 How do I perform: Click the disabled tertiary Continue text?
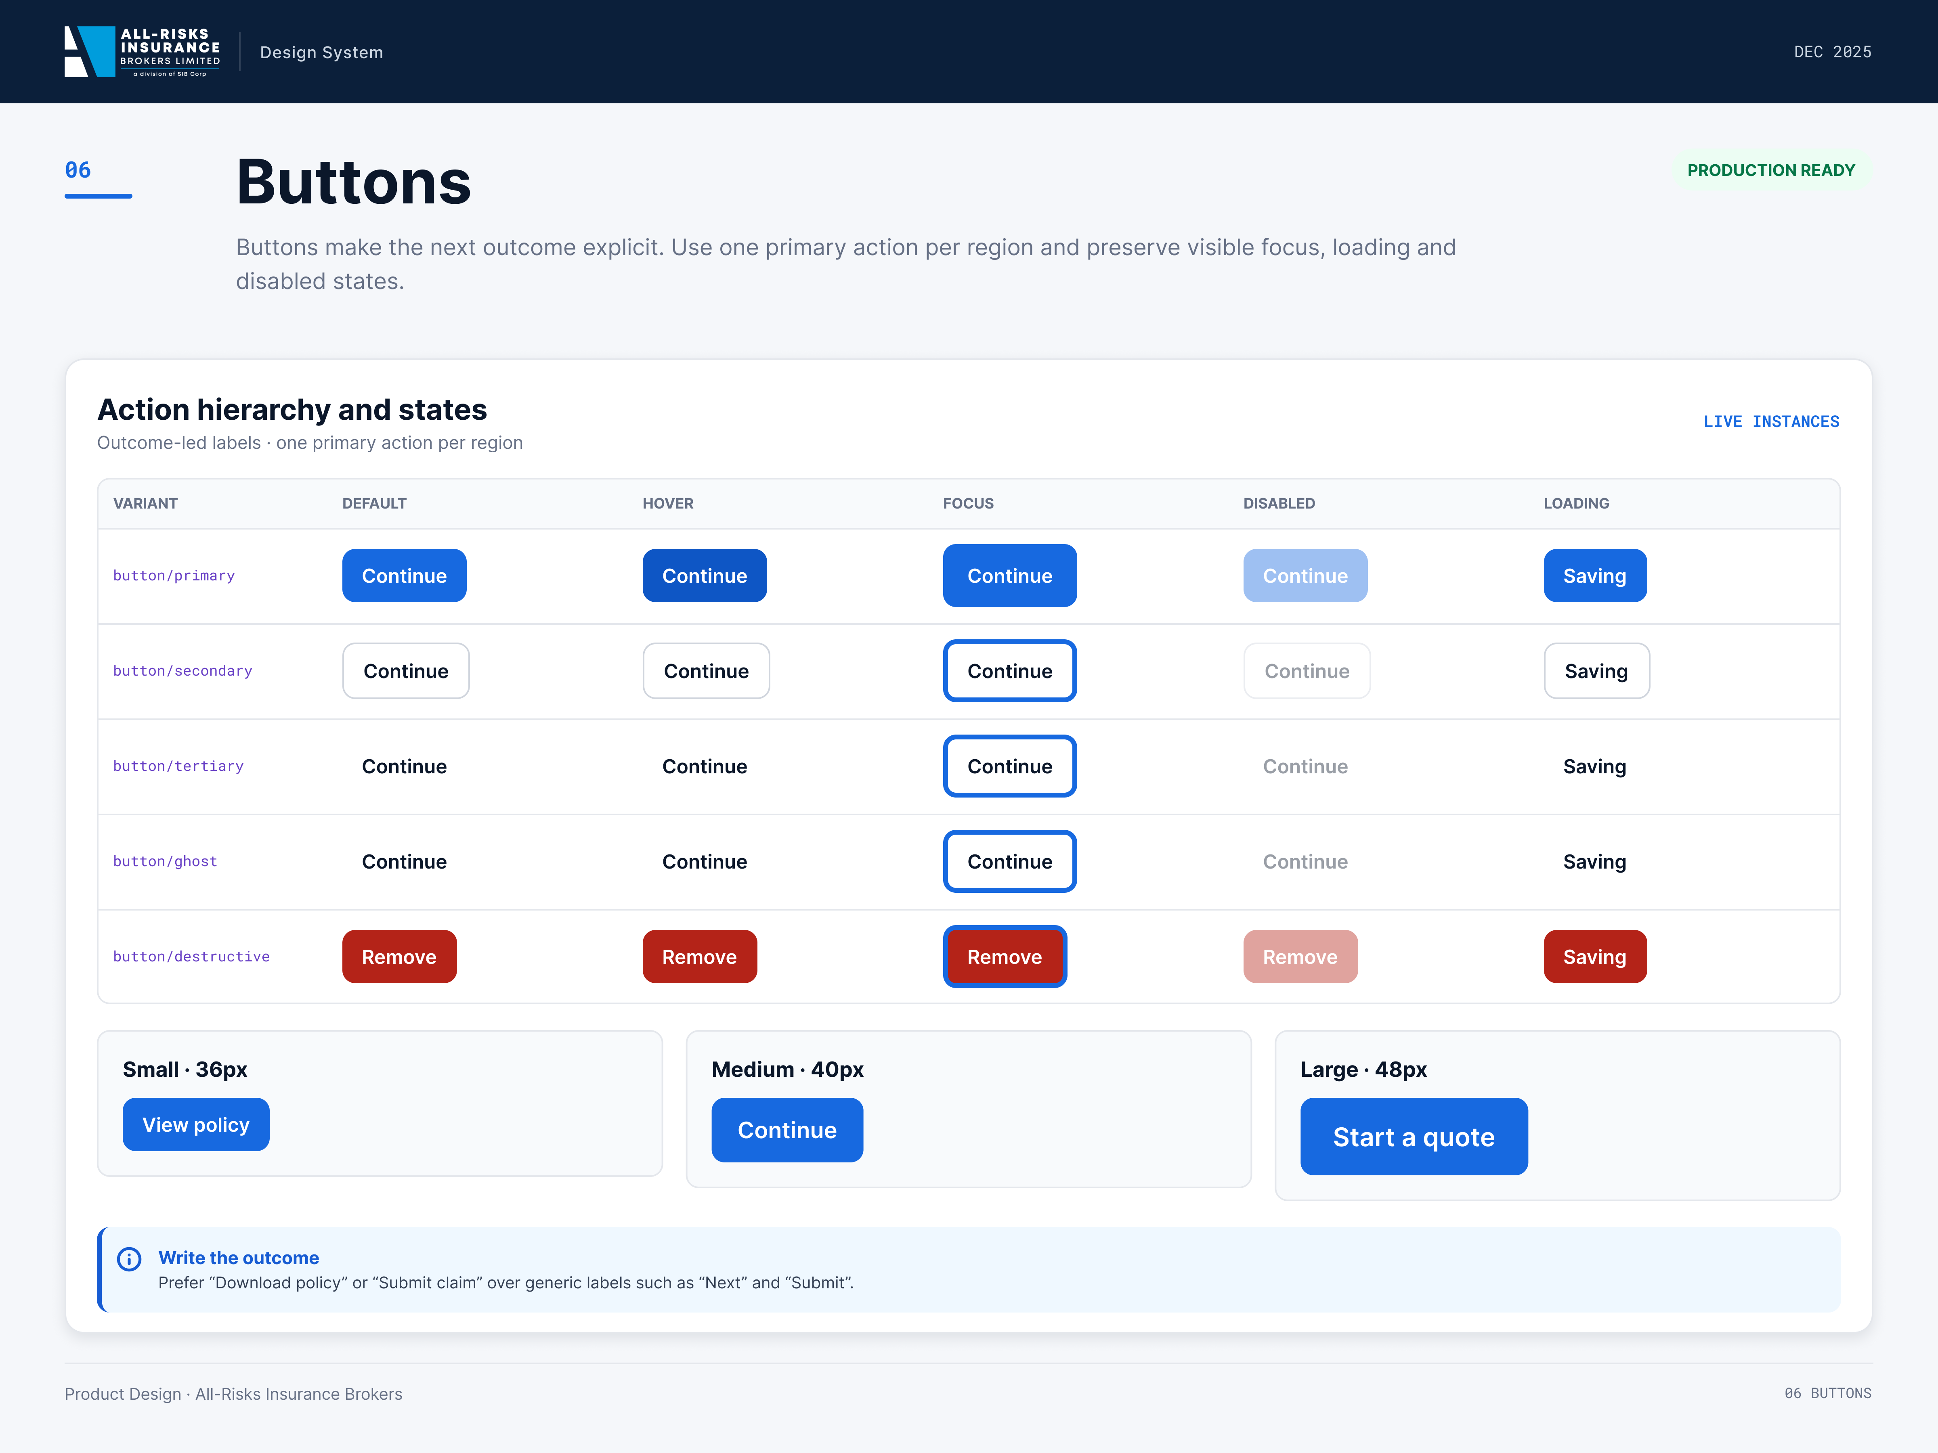(x=1305, y=766)
